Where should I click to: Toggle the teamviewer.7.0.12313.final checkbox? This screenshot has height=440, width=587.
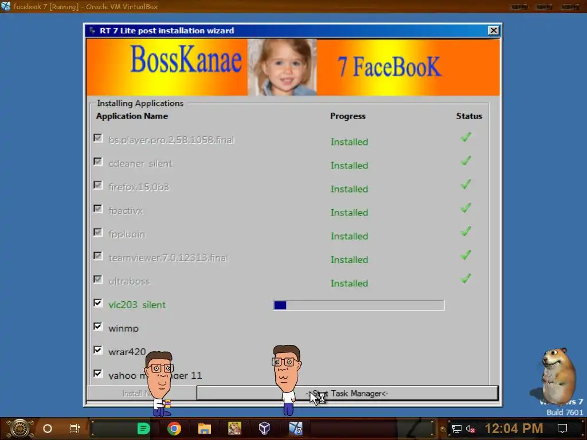tap(98, 256)
